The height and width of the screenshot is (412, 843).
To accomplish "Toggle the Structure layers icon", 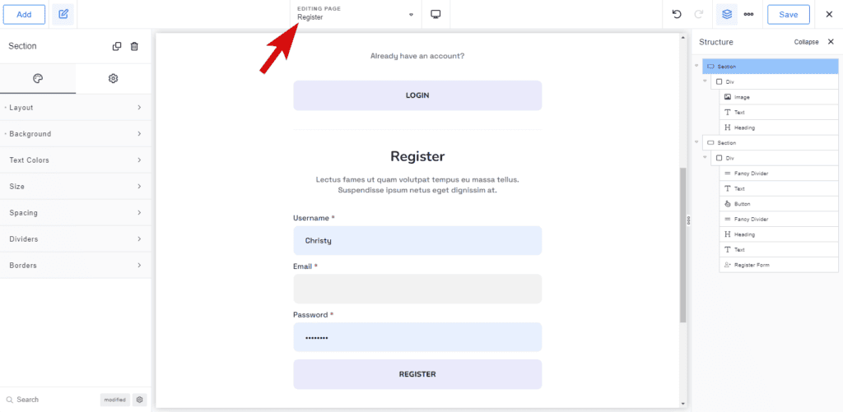I will click(x=727, y=14).
